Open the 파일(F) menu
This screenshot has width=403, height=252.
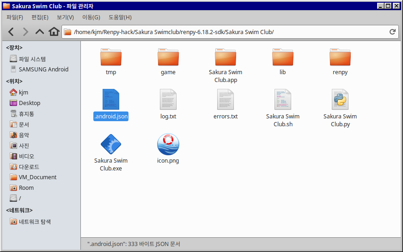[15, 18]
